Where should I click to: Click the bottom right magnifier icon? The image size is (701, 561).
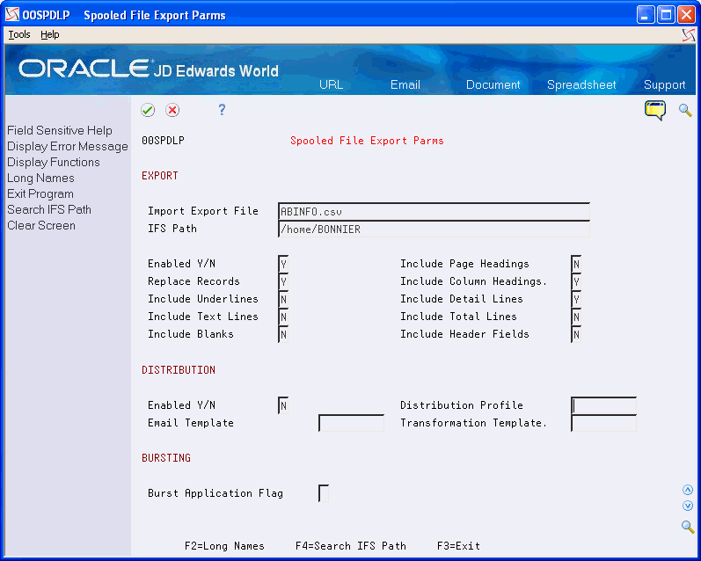(688, 527)
